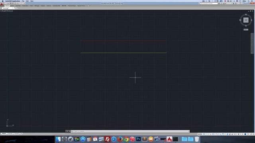Click the TOP face of the ViewCube
Image resolution: width=255 pixels, height=143 pixels.
pos(246,20)
